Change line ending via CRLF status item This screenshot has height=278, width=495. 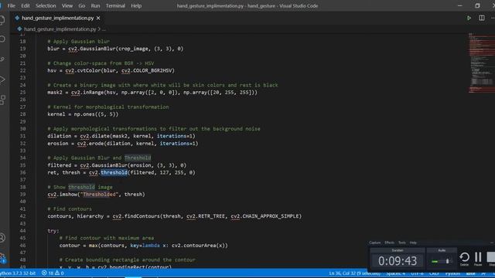[434, 273]
